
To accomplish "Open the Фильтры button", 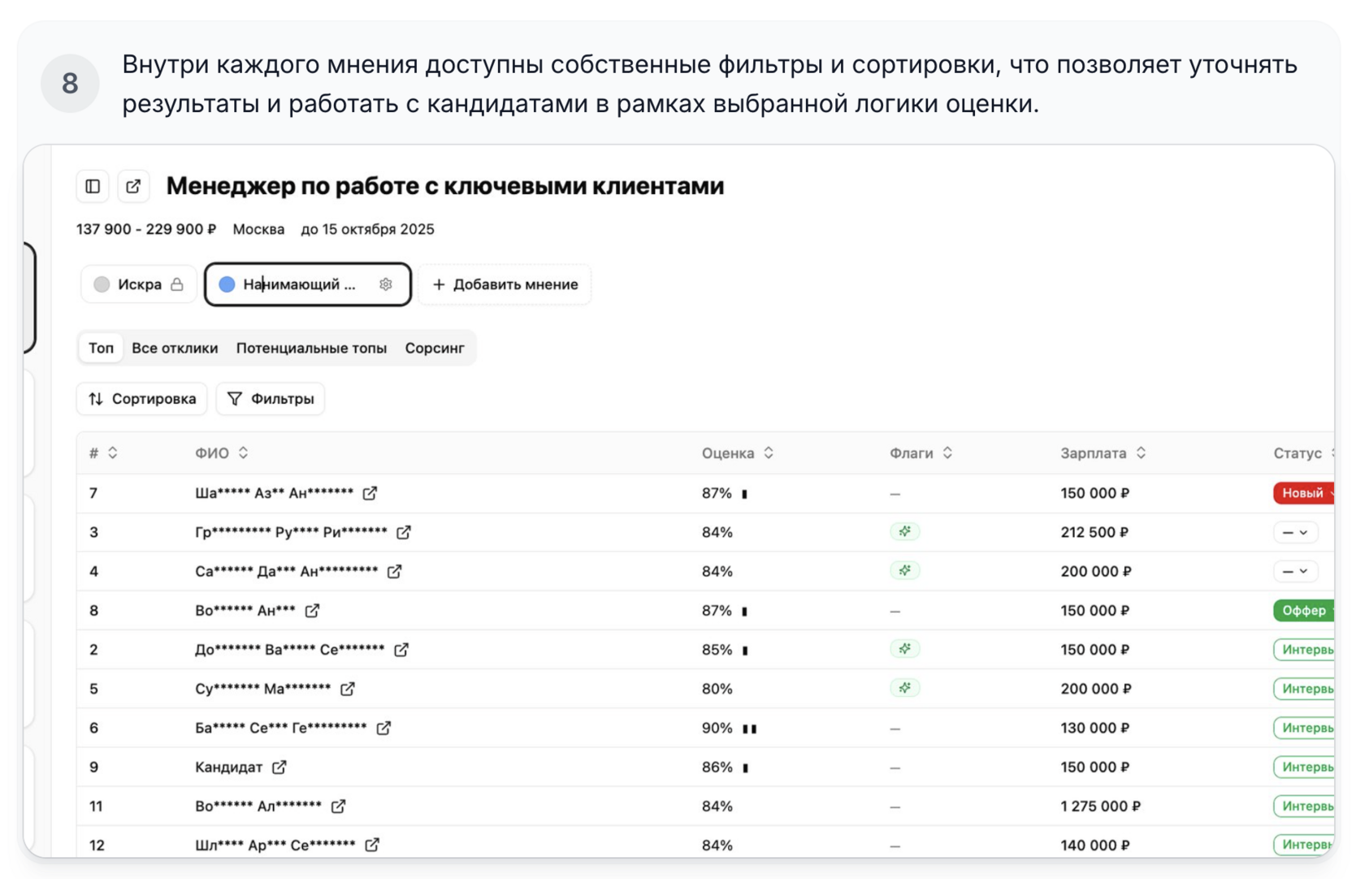I will point(271,399).
